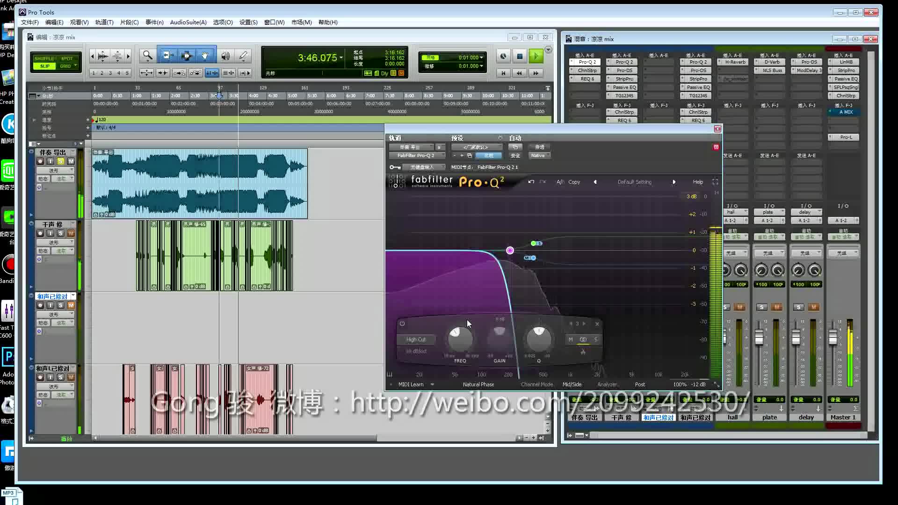Image resolution: width=898 pixels, height=505 pixels.
Task: Adjust the Q knob of EQ band
Action: point(539,339)
